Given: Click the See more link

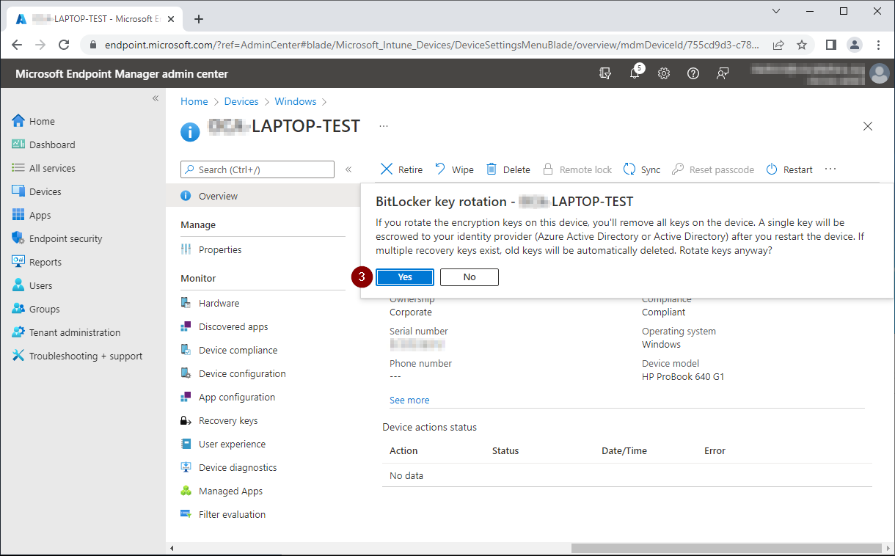Looking at the screenshot, I should click(x=409, y=400).
